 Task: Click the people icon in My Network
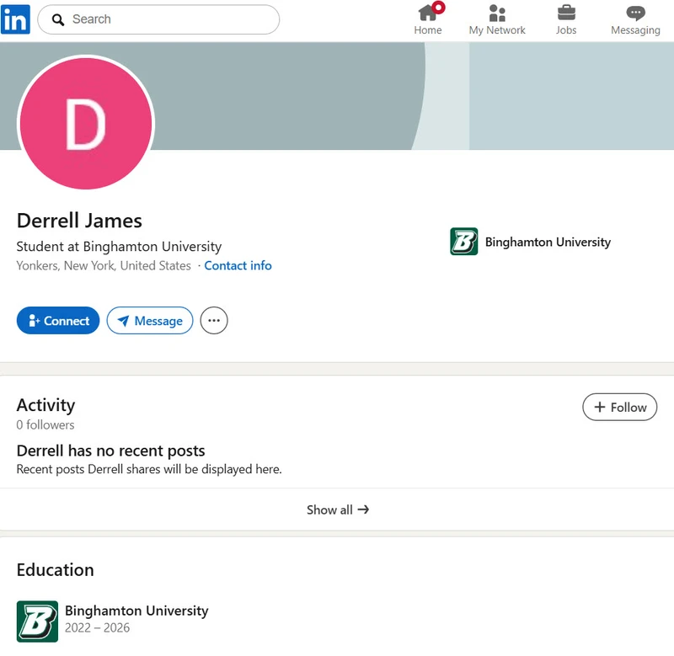pyautogui.click(x=497, y=13)
